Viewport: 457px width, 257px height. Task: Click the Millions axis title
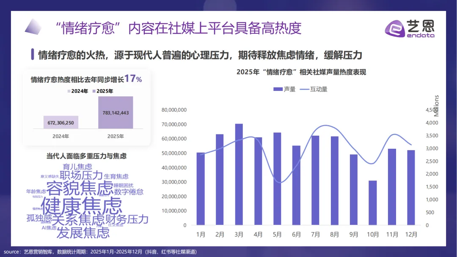point(436,106)
